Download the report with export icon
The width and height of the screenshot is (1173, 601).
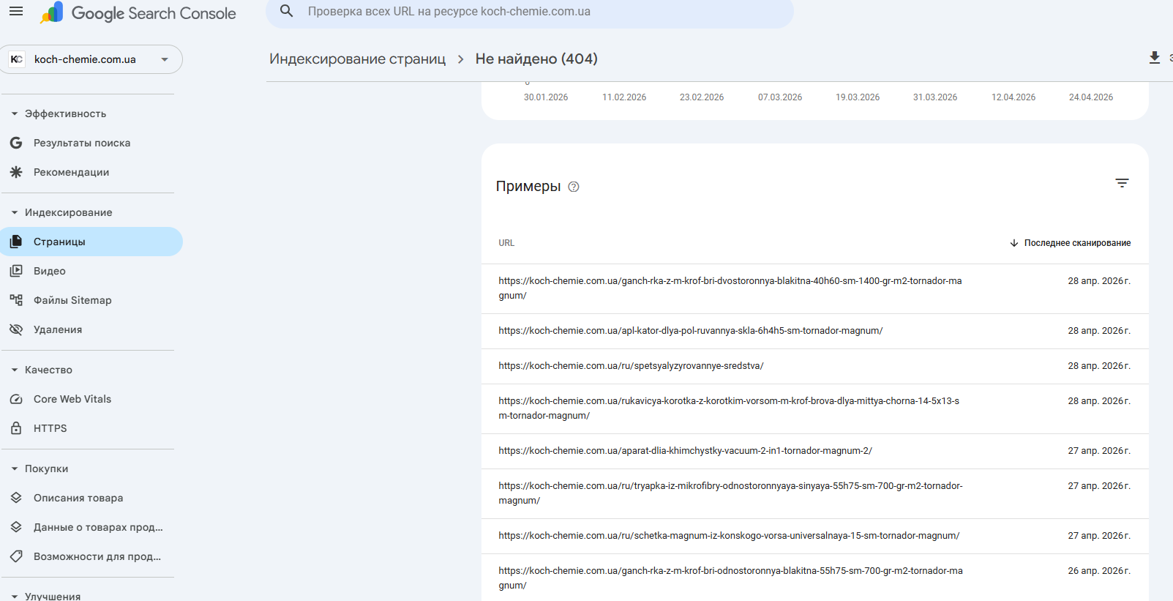click(x=1155, y=58)
